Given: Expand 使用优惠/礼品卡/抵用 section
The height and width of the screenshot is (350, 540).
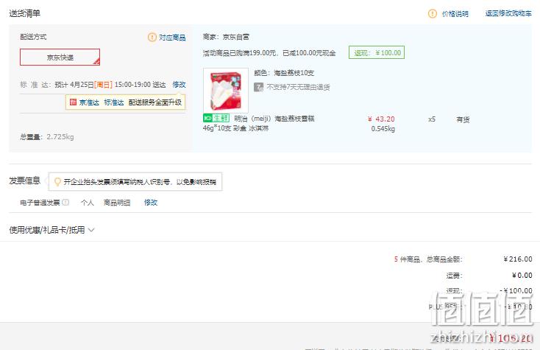Looking at the screenshot, I should pos(51,230).
